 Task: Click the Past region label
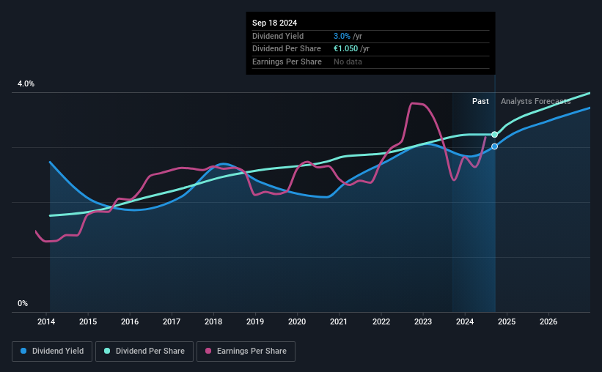tap(480, 101)
